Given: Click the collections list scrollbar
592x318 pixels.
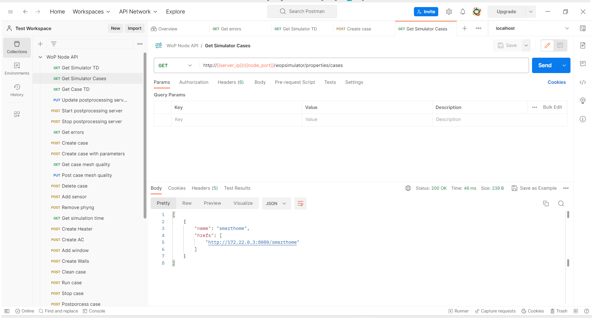Looking at the screenshot, I should coord(145,136).
